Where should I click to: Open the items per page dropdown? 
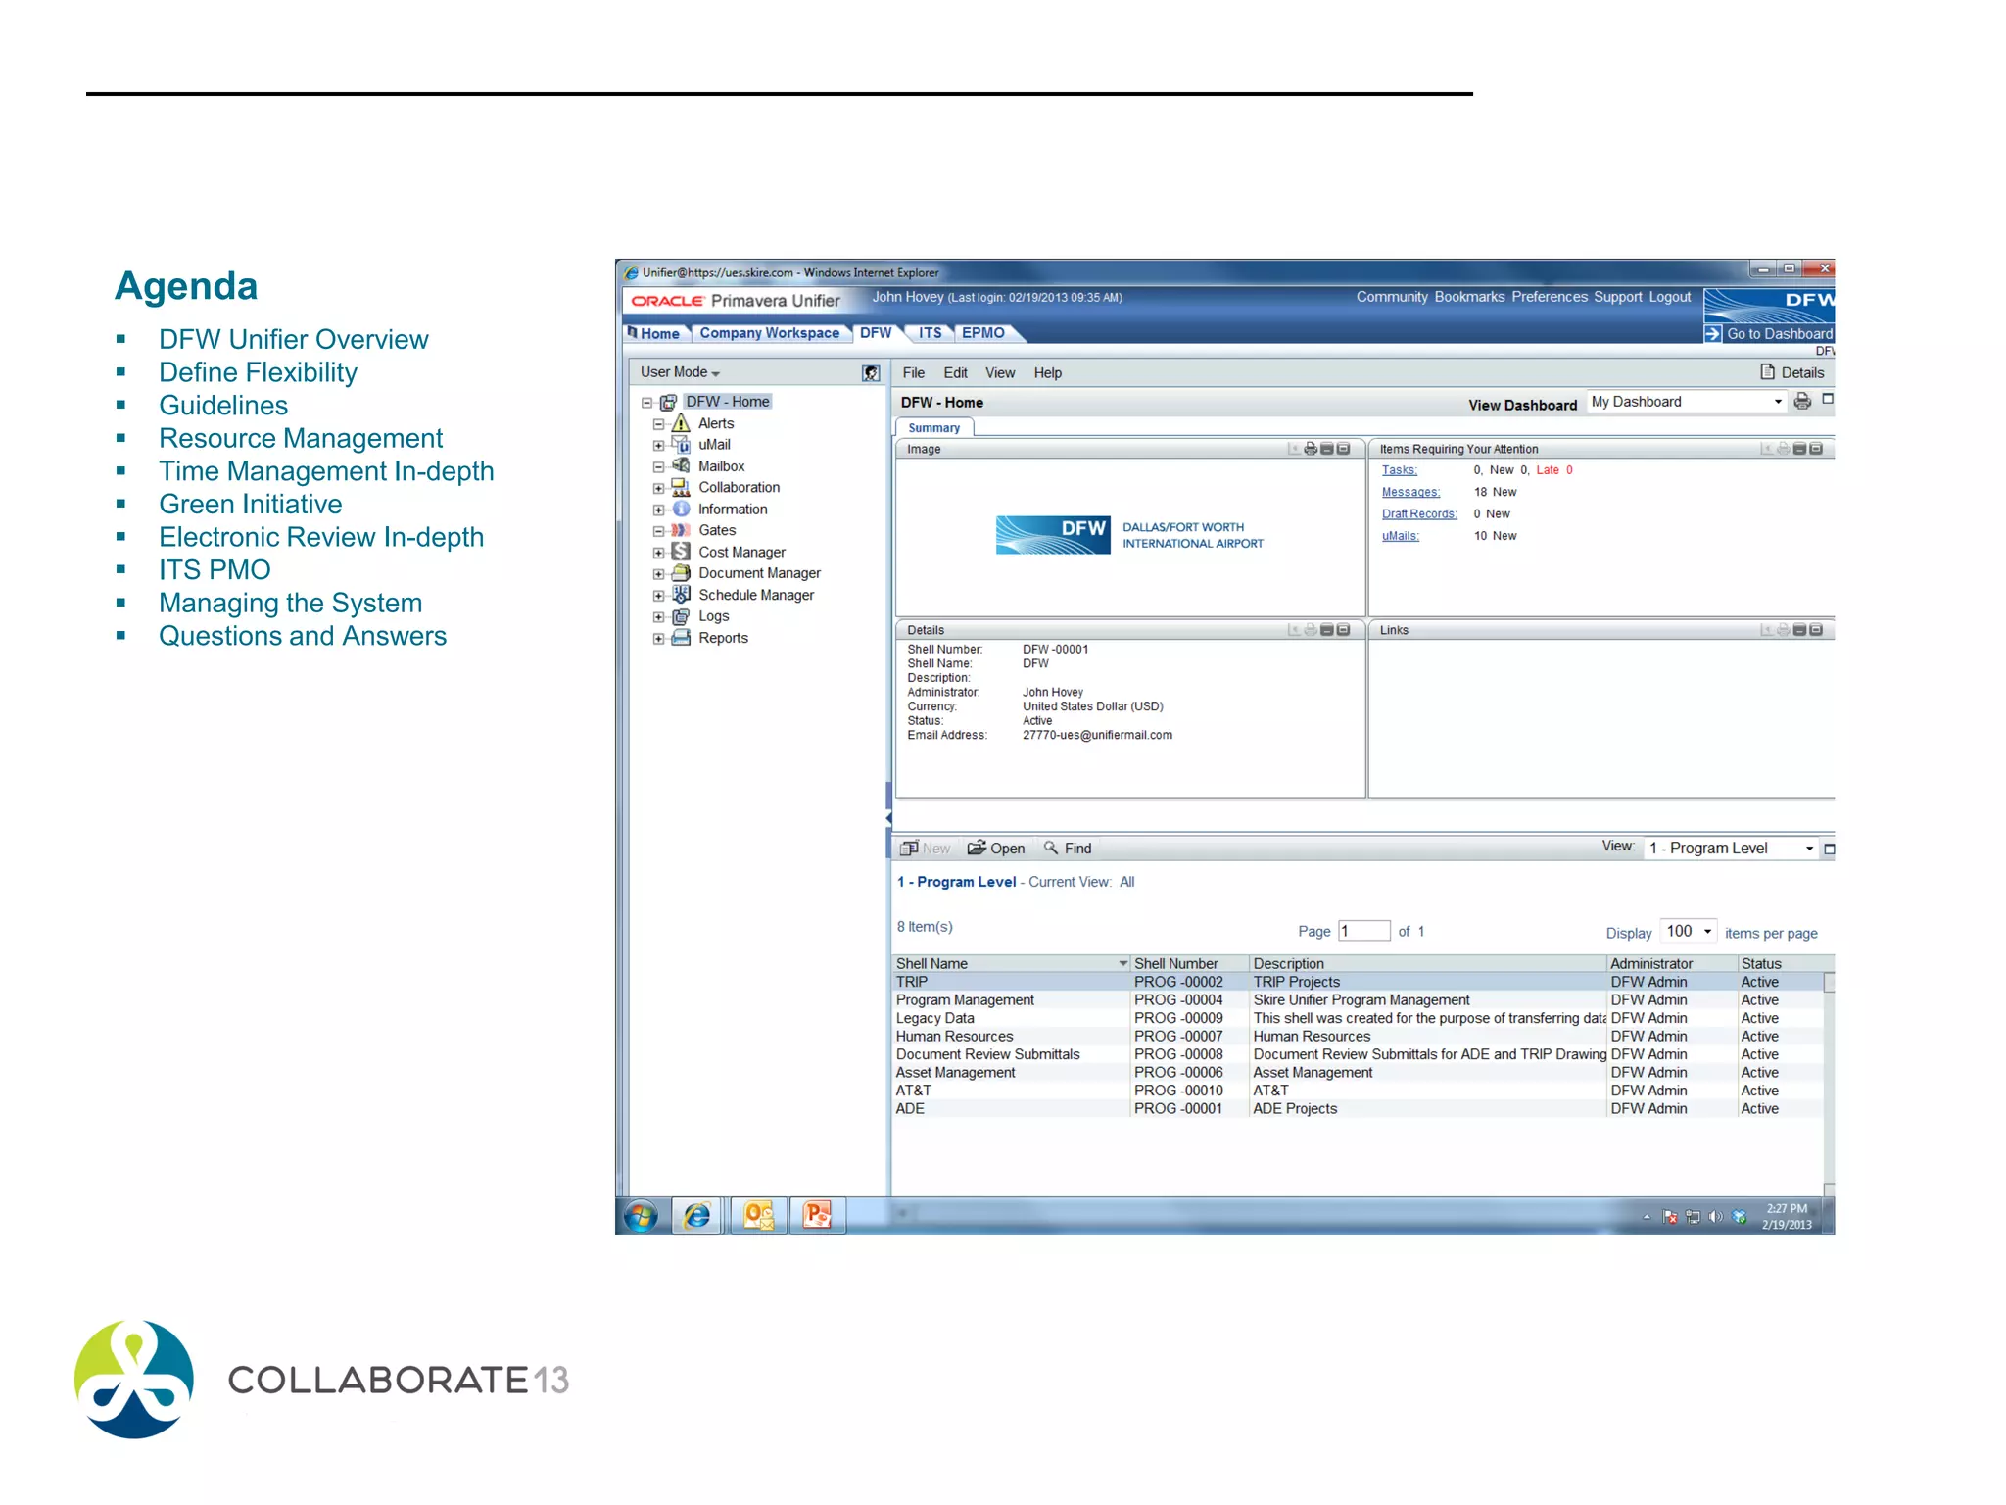click(1707, 931)
